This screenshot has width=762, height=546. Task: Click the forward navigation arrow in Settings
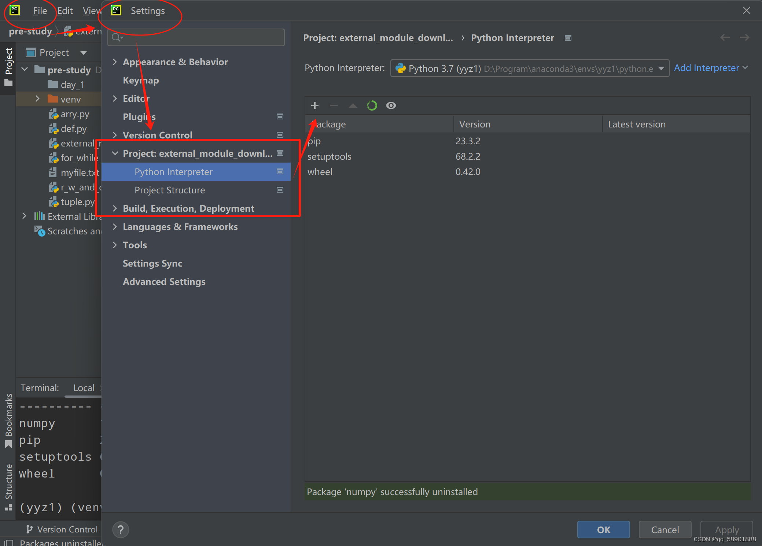[x=744, y=38]
